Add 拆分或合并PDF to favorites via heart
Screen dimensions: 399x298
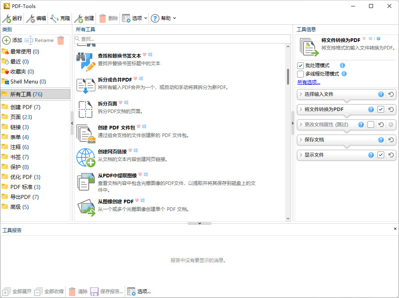tap(136, 79)
